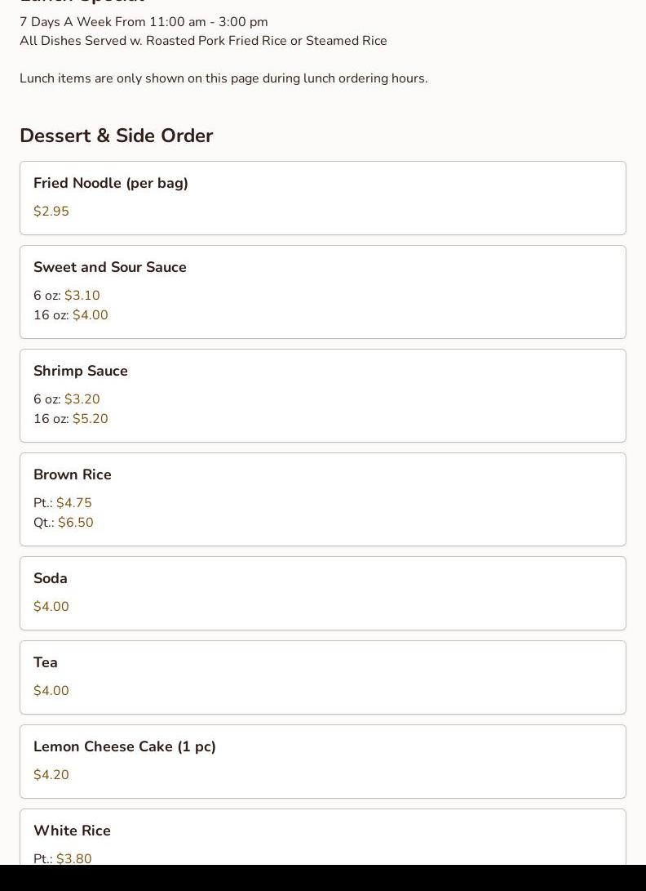Screen dimensions: 646x891
Task: Pick the 16 oz Sweet and Sour Sauce price
Action: point(90,315)
